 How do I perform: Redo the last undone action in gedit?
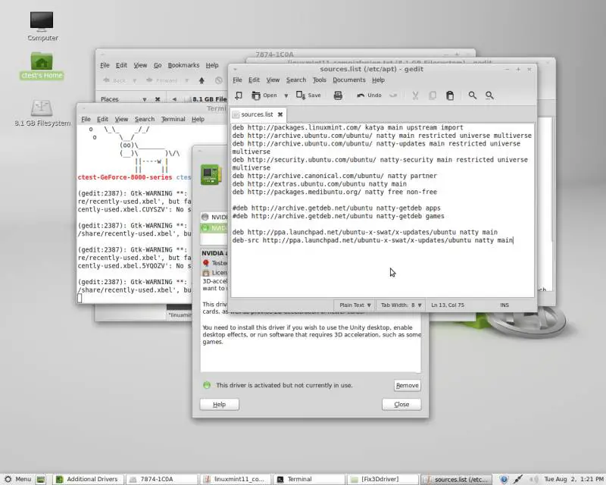(393, 95)
